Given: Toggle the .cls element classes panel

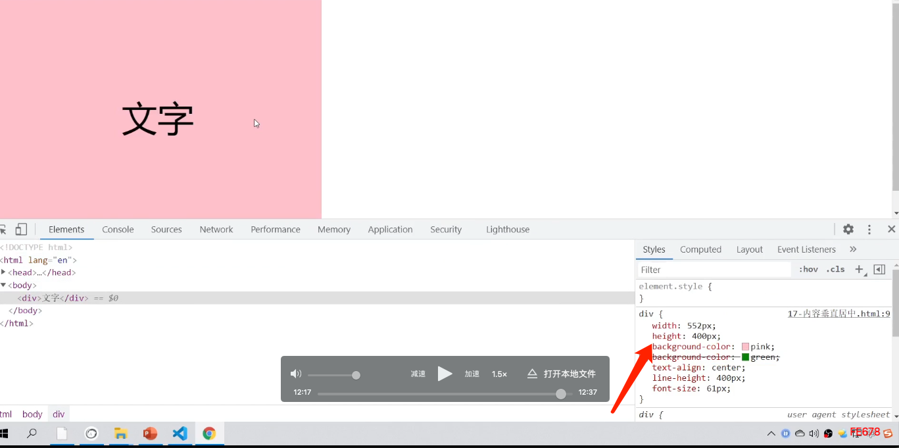Looking at the screenshot, I should point(835,269).
